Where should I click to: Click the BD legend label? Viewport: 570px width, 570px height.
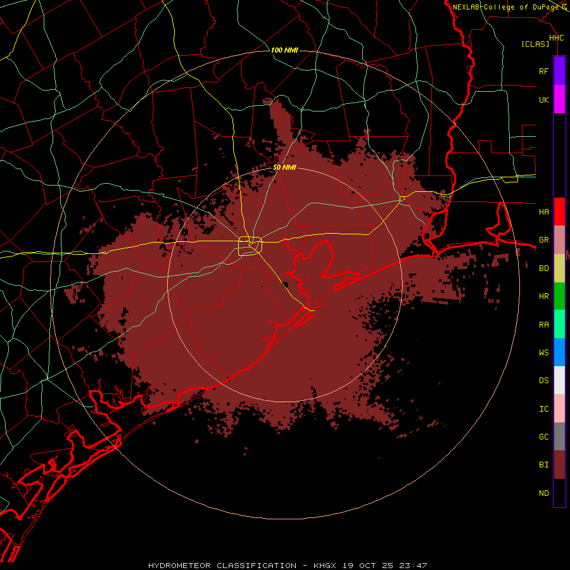point(543,269)
